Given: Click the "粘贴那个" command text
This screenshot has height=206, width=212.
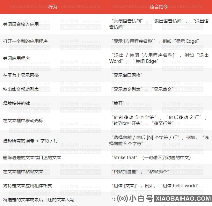Looking at the screenshot, I should [158, 172].
